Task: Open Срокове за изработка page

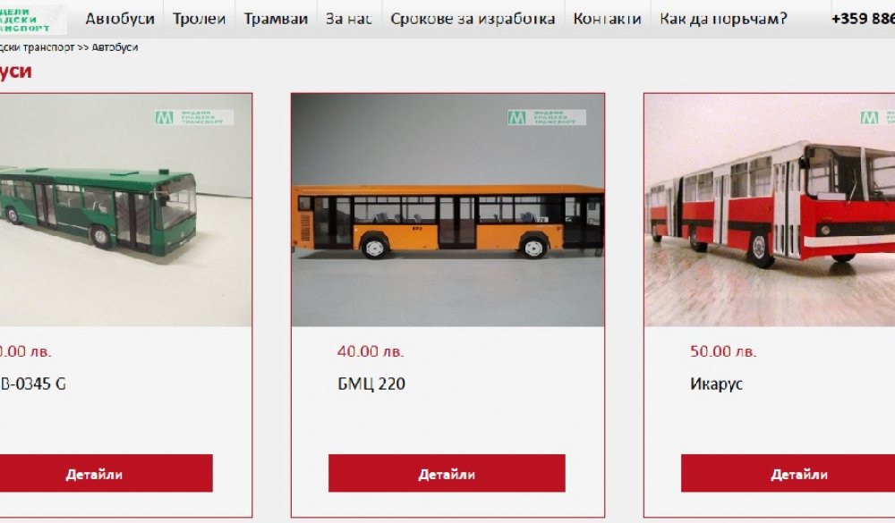Action: coord(473,19)
